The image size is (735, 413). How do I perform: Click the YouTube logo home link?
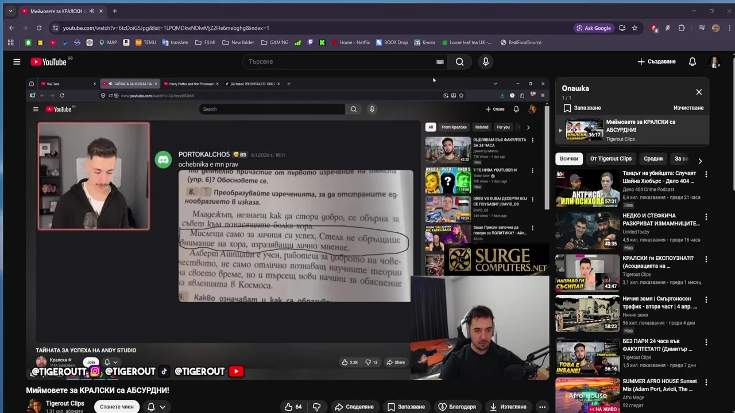pos(49,61)
